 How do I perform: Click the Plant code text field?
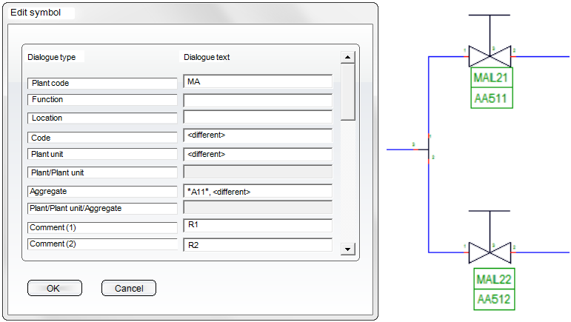click(257, 82)
